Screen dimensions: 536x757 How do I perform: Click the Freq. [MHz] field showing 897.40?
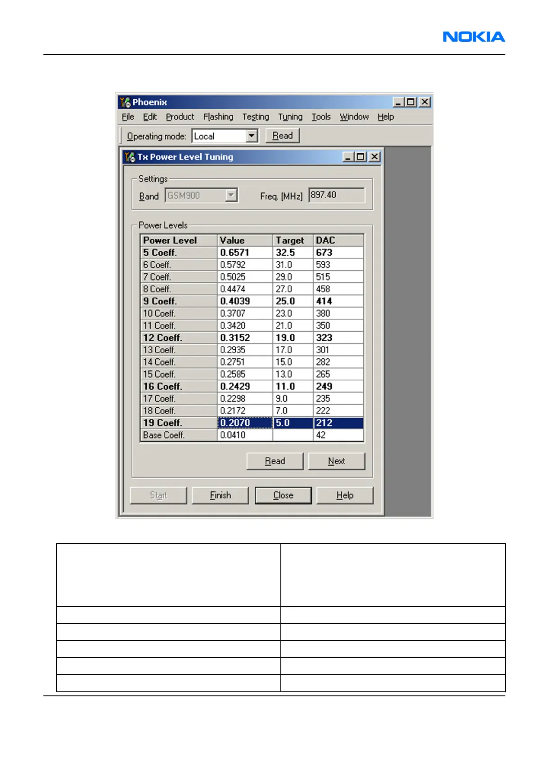[x=337, y=195]
